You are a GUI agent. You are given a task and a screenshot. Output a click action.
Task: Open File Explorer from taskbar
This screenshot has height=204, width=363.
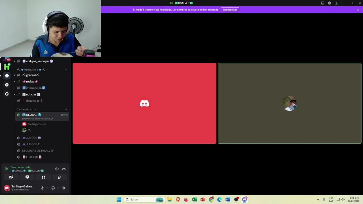coord(170,199)
